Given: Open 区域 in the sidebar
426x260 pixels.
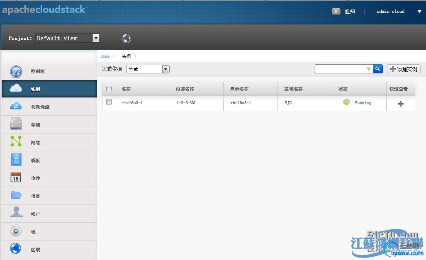Looking at the screenshot, I should pos(49,249).
